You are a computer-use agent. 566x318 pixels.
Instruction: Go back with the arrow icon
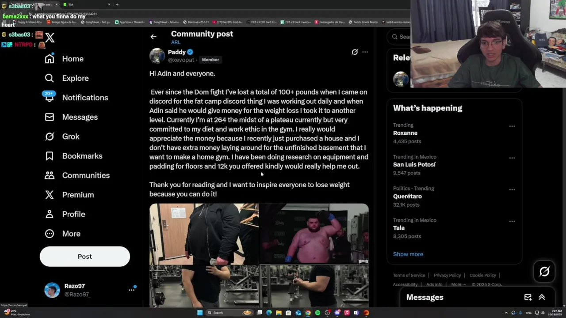(153, 37)
